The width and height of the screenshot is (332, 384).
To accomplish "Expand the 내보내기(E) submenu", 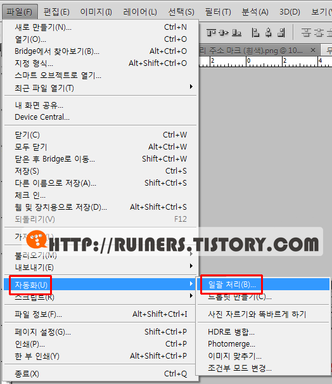I will point(100,267).
